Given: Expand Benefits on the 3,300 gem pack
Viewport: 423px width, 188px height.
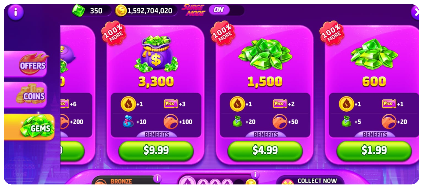Looking at the screenshot, I should (156, 134).
